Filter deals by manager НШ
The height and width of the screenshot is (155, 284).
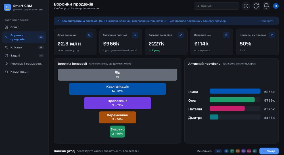249,151
